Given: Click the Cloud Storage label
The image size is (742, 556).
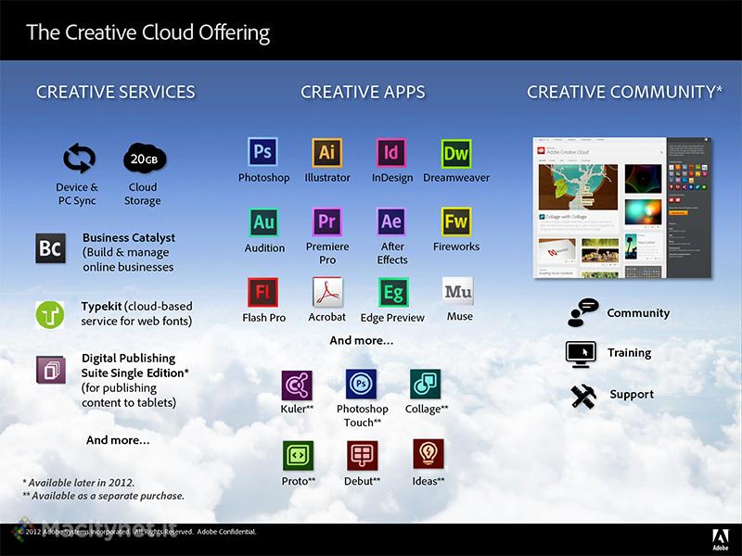Looking at the screenshot, I should (143, 194).
